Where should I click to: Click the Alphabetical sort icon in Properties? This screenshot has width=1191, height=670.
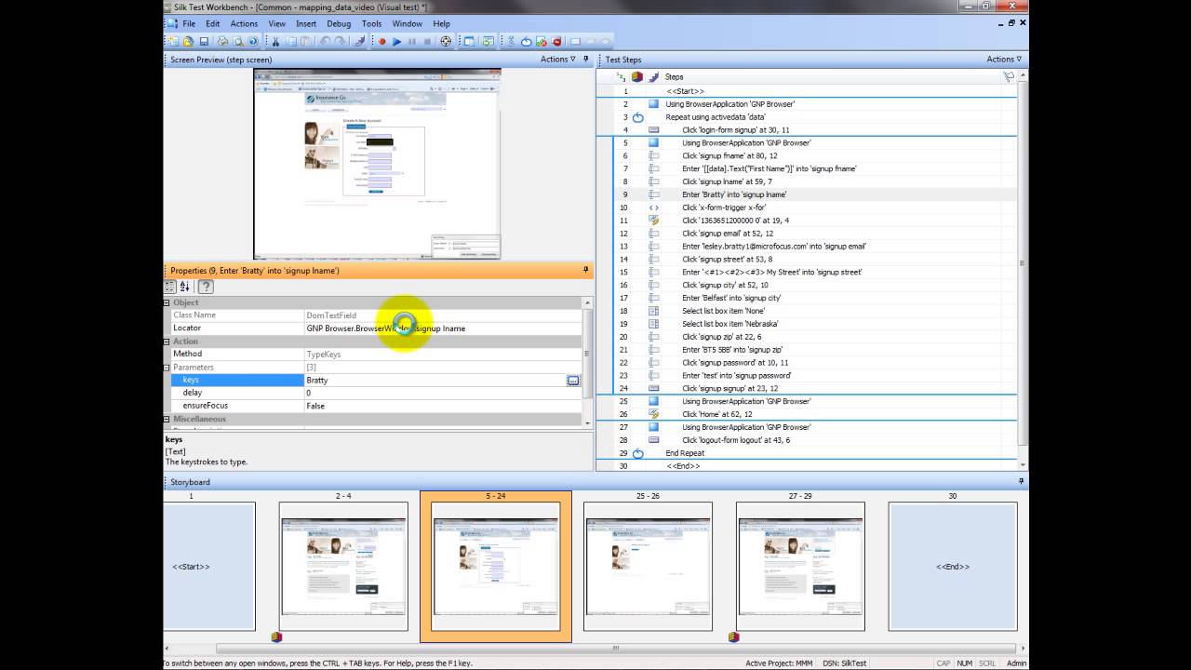tap(184, 287)
